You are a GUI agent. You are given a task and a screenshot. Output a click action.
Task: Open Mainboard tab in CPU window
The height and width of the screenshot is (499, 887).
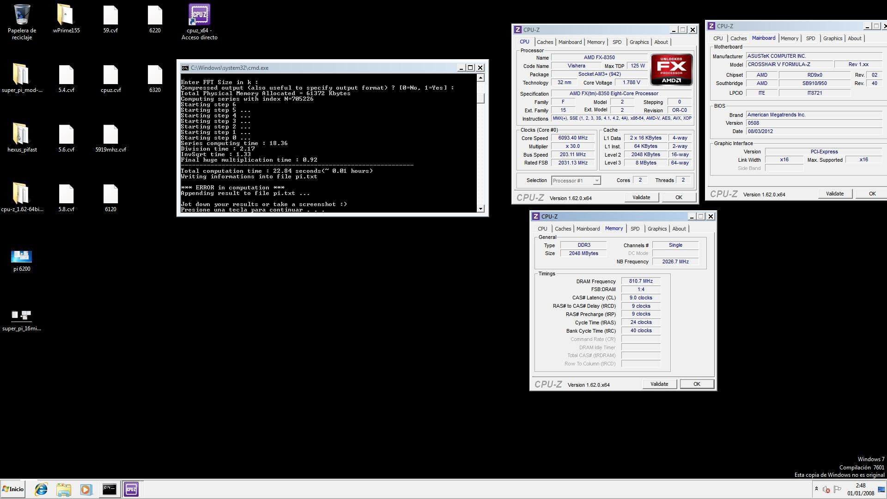pyautogui.click(x=570, y=42)
